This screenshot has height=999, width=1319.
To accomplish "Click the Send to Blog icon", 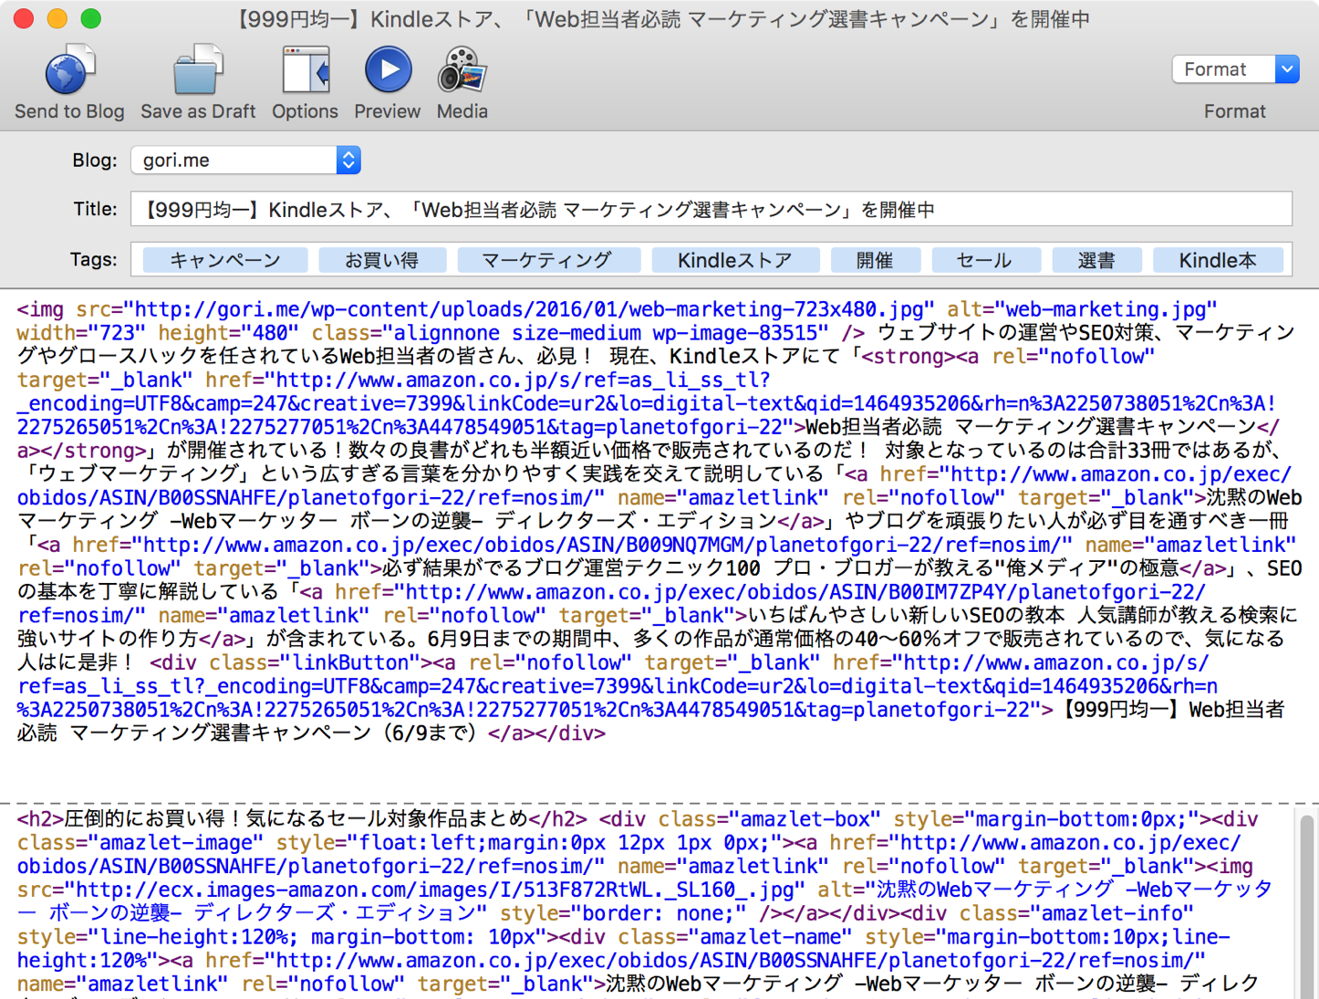I will pyautogui.click(x=68, y=68).
